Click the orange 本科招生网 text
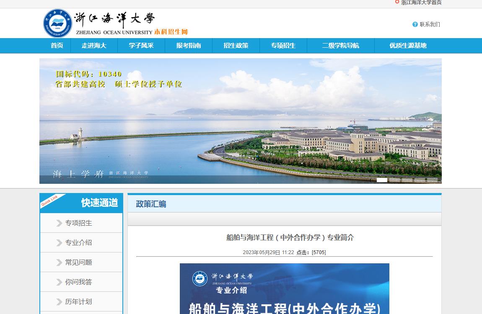482x314 pixels. (171, 32)
